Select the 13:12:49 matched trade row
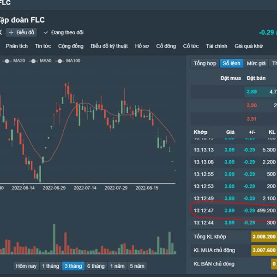The width and height of the screenshot is (277, 277). pos(234,199)
